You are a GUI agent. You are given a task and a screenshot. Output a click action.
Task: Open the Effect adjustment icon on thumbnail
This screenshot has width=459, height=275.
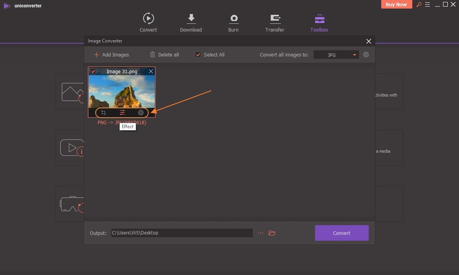coord(123,113)
